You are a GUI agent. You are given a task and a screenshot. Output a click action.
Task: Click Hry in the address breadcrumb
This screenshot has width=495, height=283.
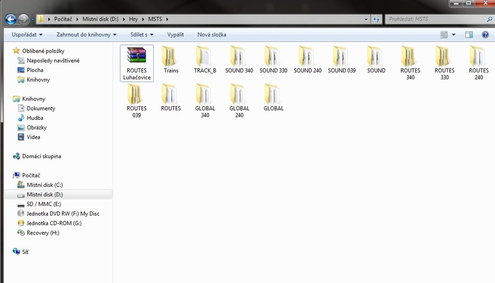[133, 19]
